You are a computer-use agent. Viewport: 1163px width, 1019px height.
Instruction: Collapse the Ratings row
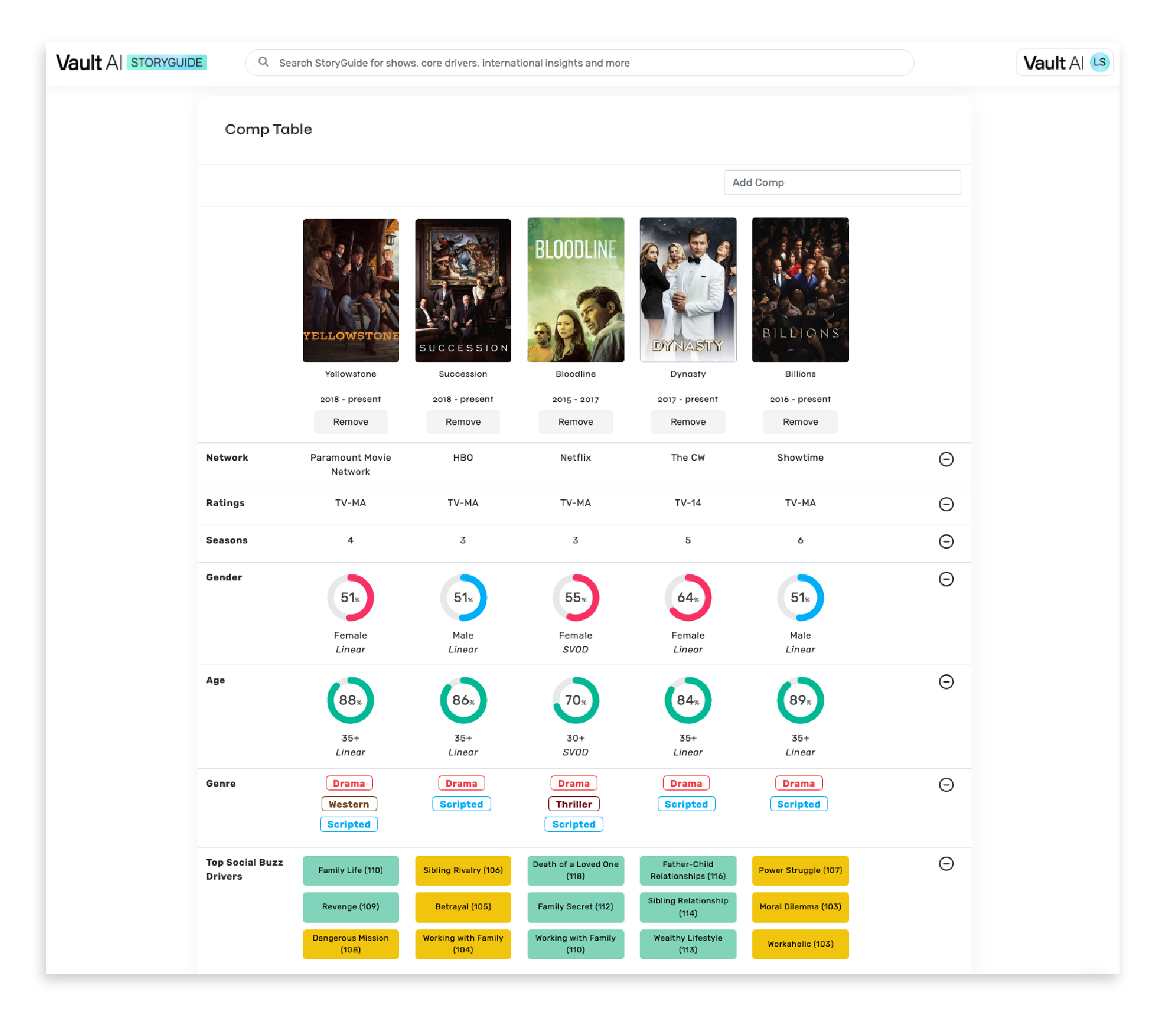pyautogui.click(x=946, y=504)
